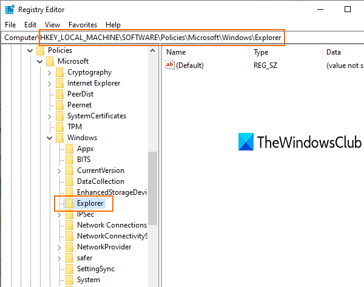Click the Registry Editor app icon in title bar
This screenshot has height=287, width=364.
click(10, 10)
